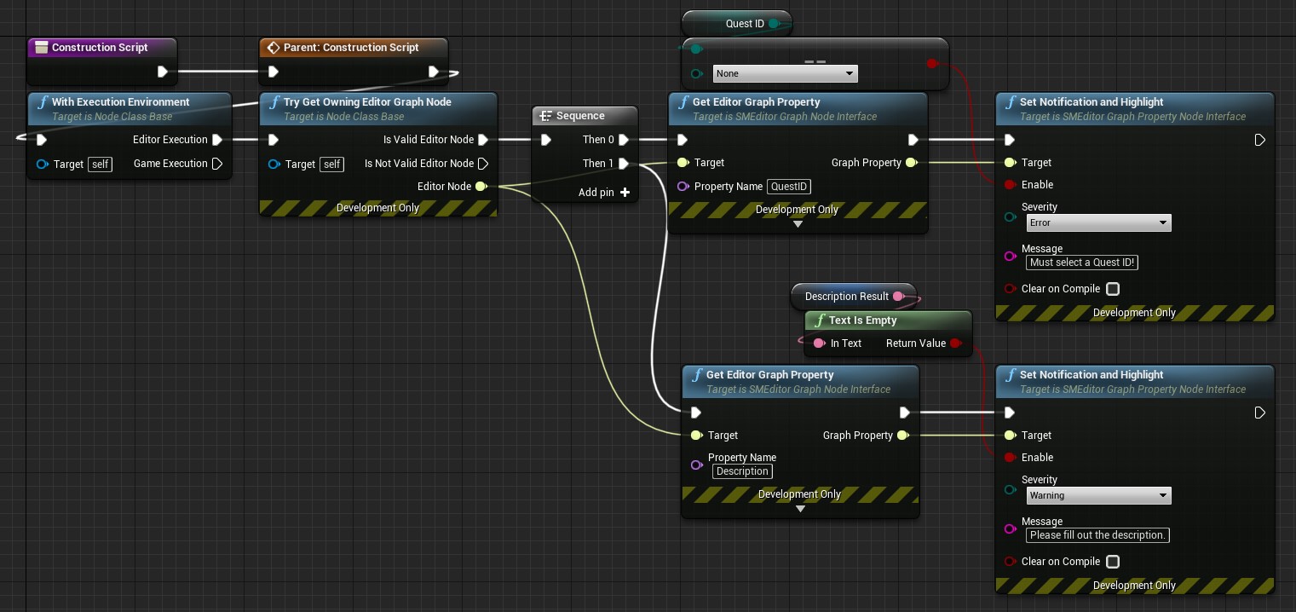Click the Text Is Empty Return Value pin

pos(955,344)
